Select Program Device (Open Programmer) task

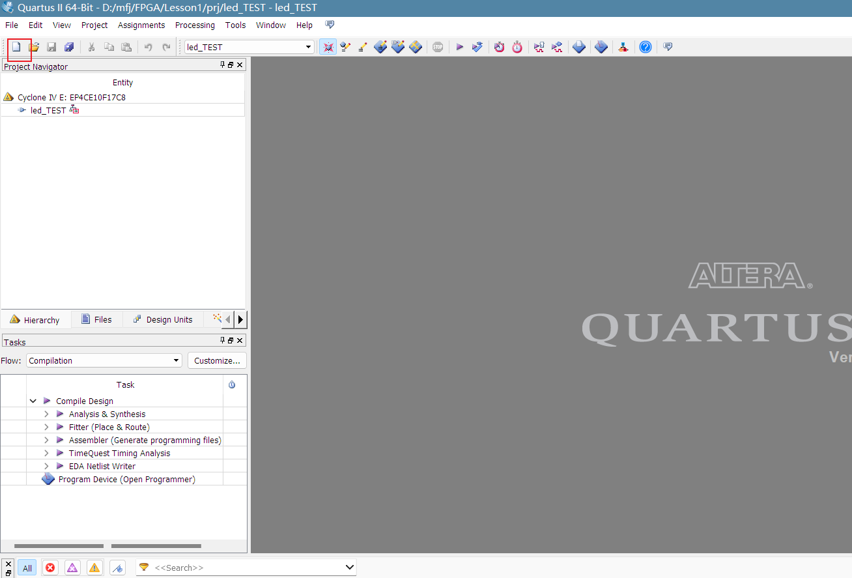tap(126, 479)
